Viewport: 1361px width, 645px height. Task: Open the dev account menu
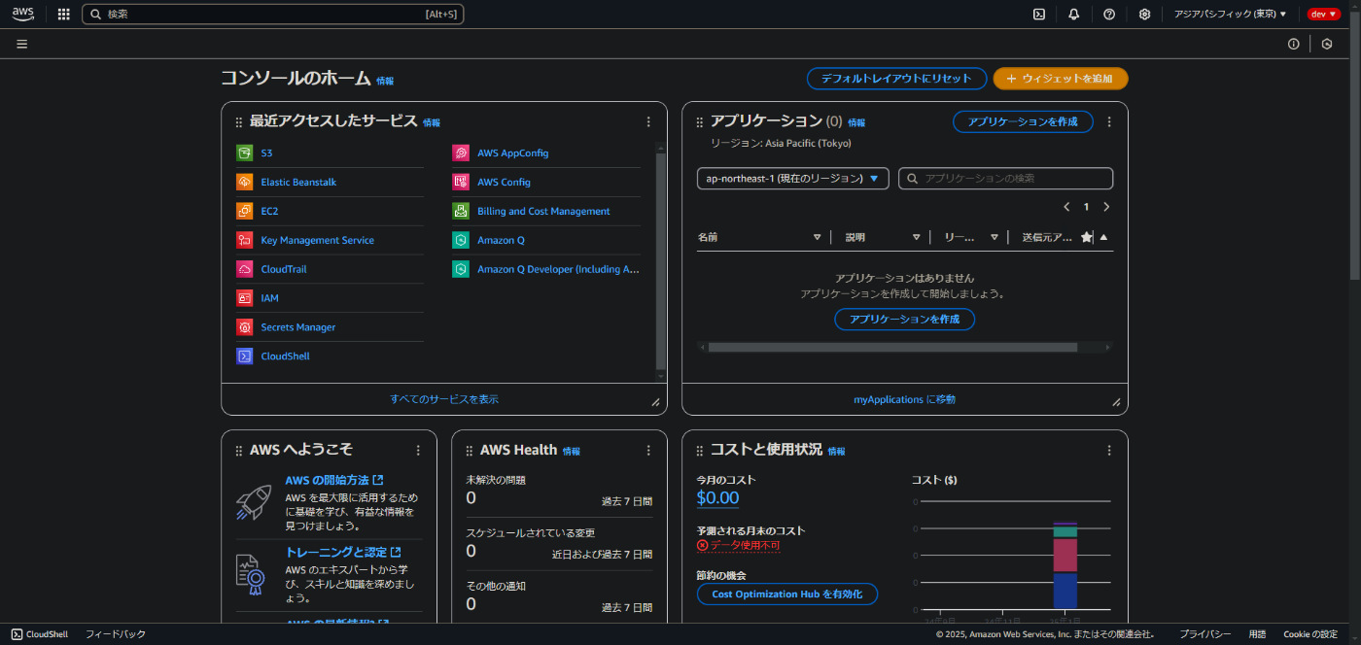click(1324, 14)
